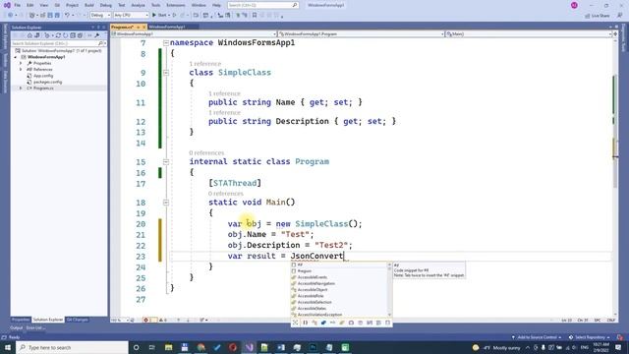Viewport: 629px width, 354px height.
Task: Open the Output tab
Action: click(17, 327)
